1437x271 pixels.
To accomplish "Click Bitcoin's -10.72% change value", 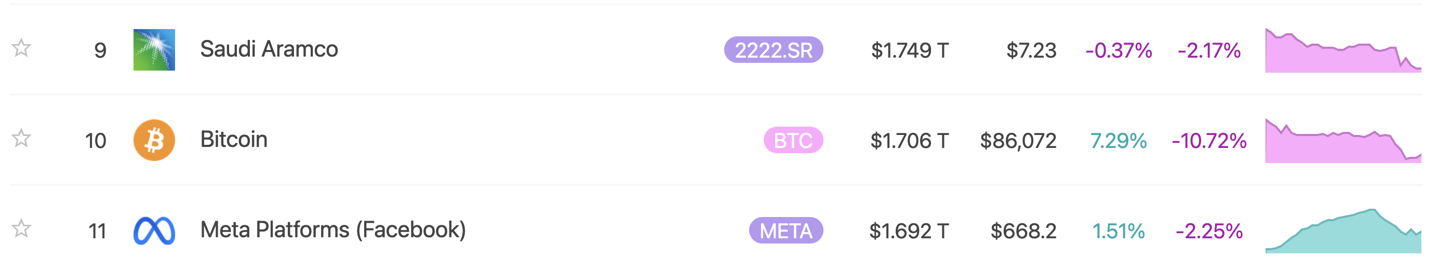I will [1209, 141].
